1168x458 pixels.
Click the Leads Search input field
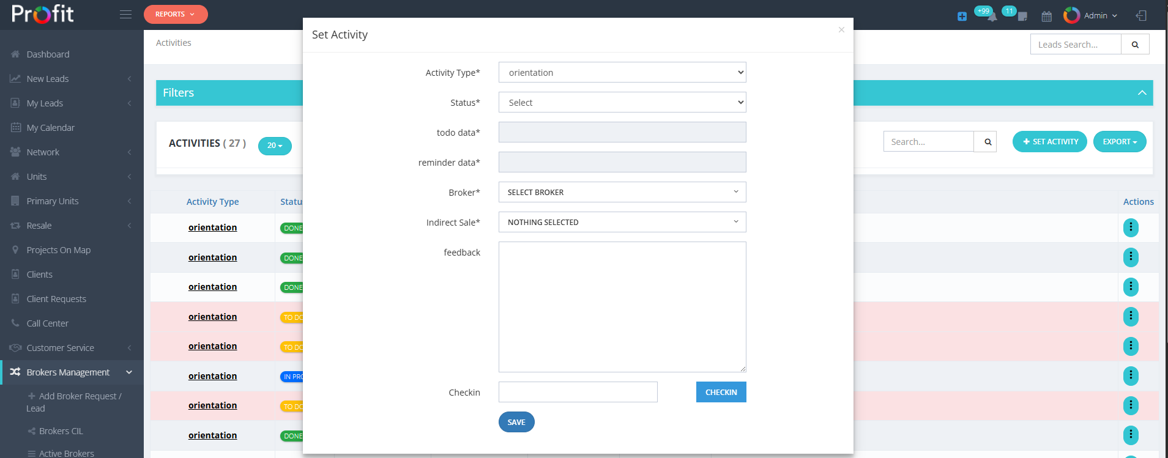[1076, 44]
